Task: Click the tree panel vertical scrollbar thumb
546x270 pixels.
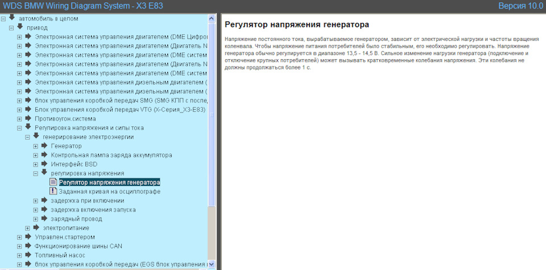Action: (x=212, y=114)
